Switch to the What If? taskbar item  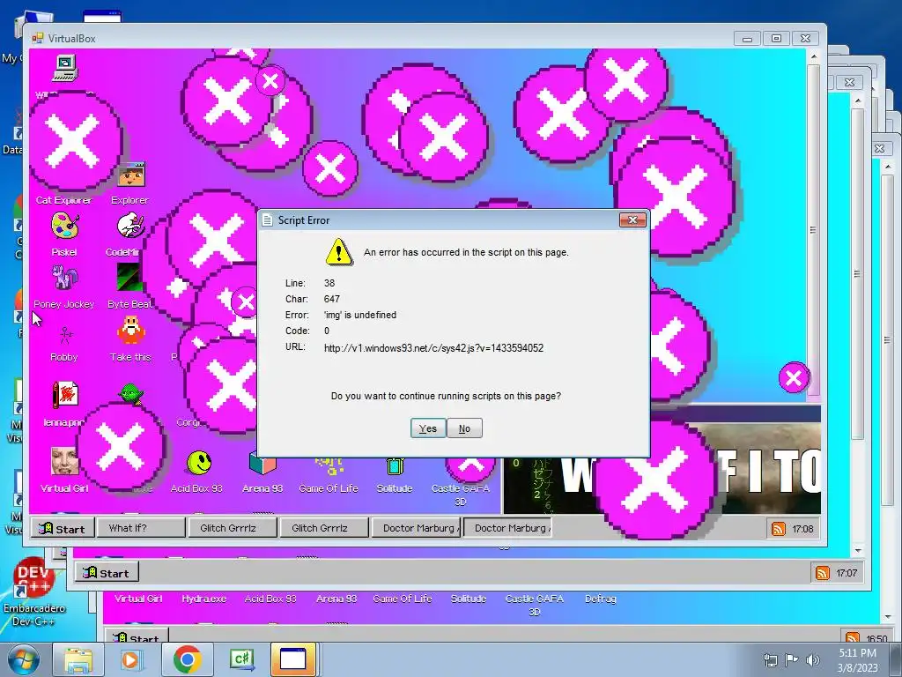[140, 528]
